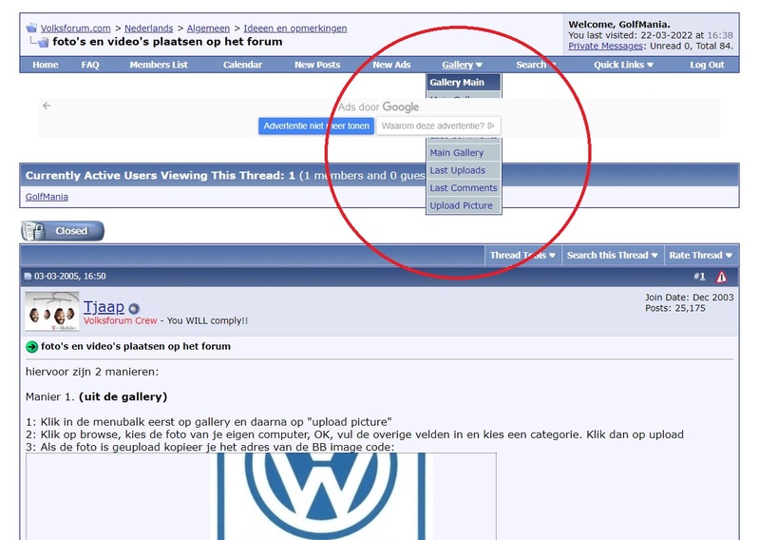759x540 pixels.
Task: Click thread title 'foto's en video's plaatsen' in breadcrumb
Action: pos(167,42)
